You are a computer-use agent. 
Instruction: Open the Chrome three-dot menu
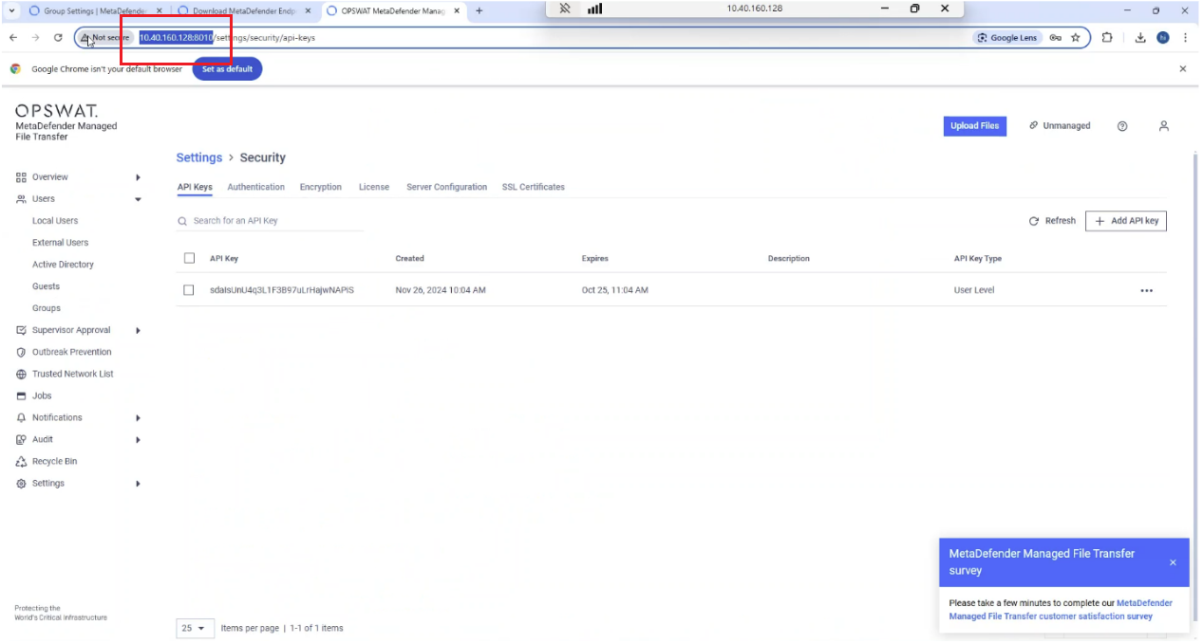point(1186,38)
